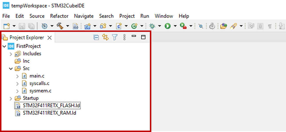
Task: Expand the Includes node
Action: click(11, 54)
